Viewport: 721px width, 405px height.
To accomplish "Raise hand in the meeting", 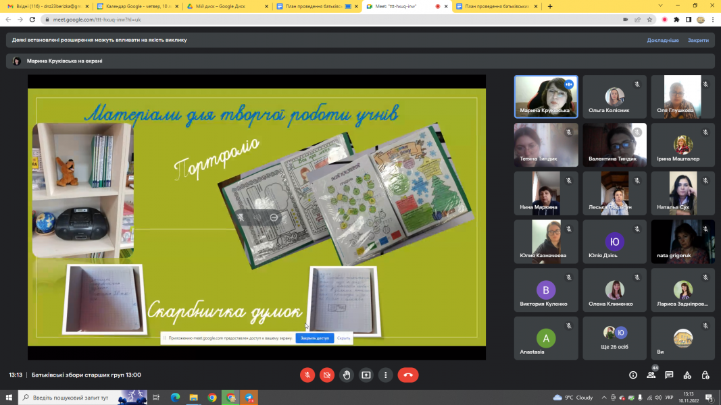I will (x=347, y=375).
